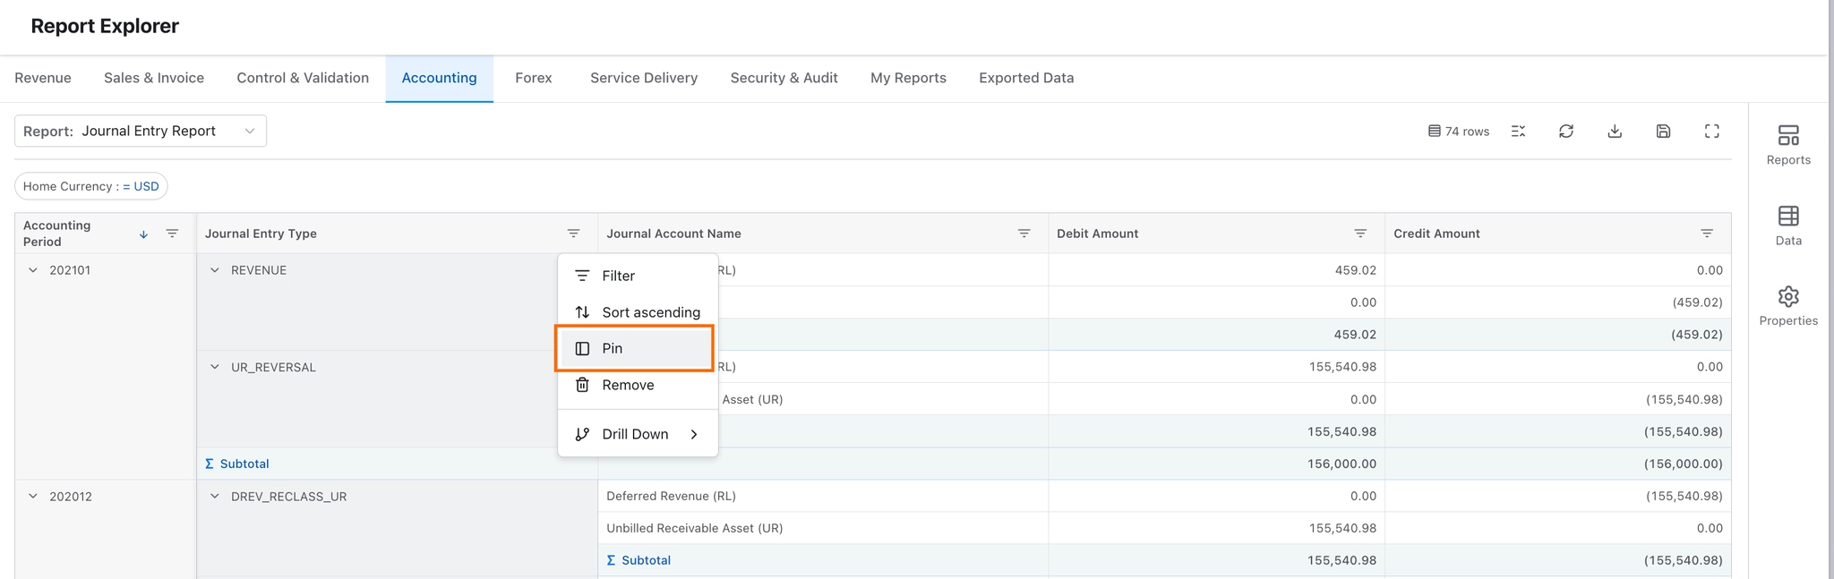Open Journal Account Name column menu
The height and width of the screenshot is (579, 1834).
click(x=1024, y=234)
